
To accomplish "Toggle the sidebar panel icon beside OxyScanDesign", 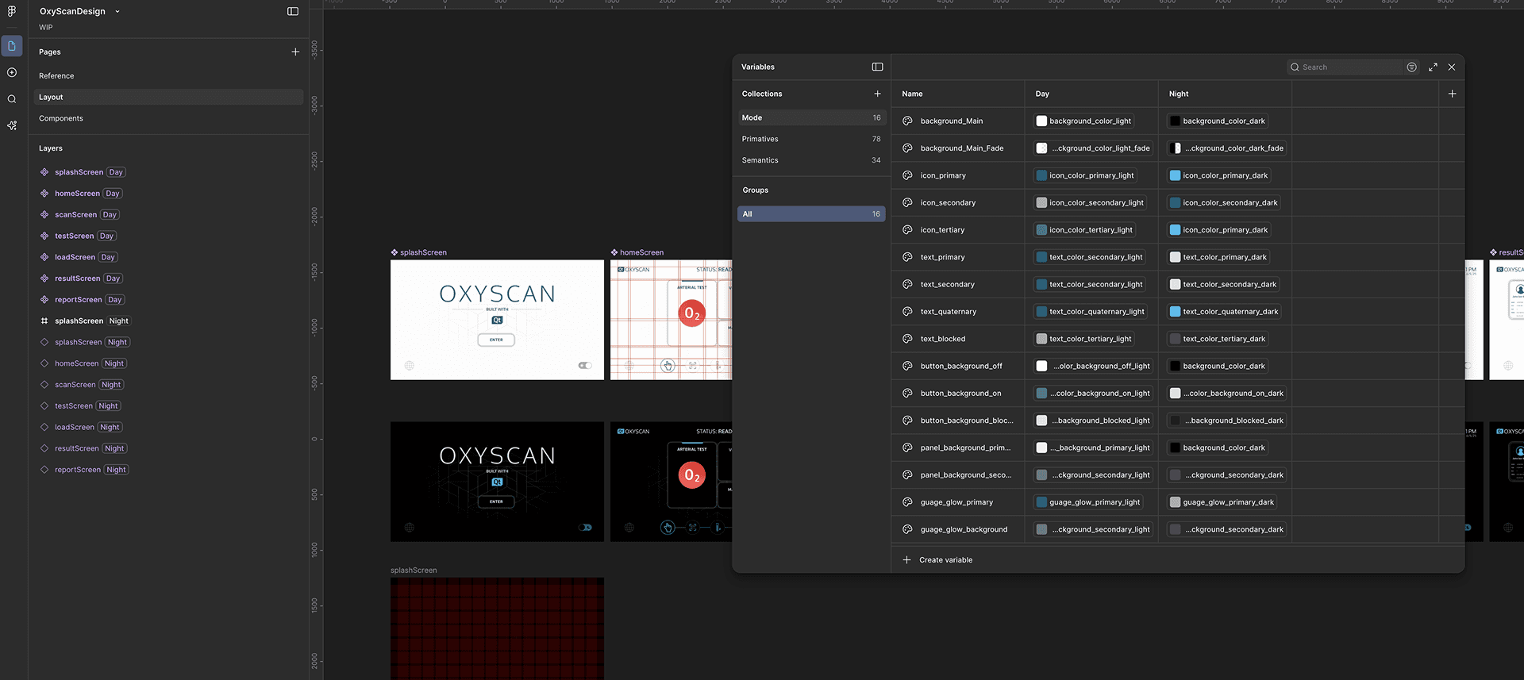I will pyautogui.click(x=293, y=11).
